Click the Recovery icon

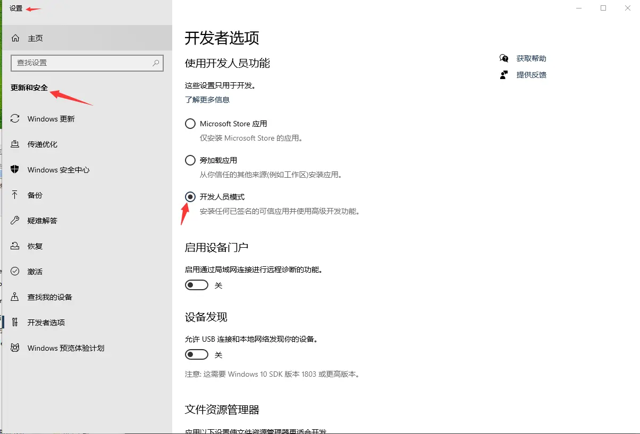[15, 246]
